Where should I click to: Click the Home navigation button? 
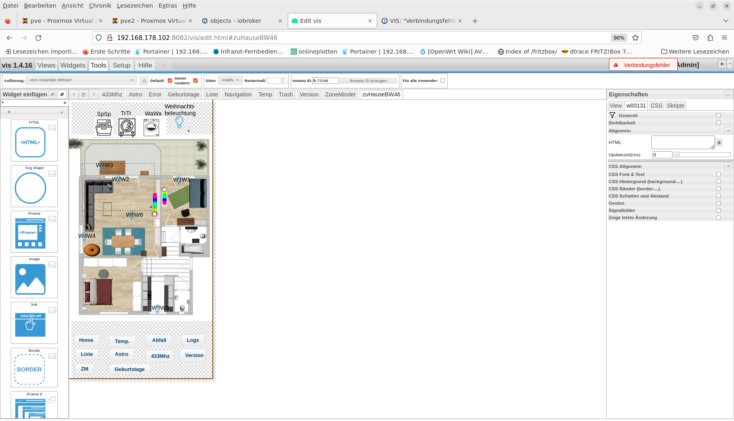pos(86,340)
